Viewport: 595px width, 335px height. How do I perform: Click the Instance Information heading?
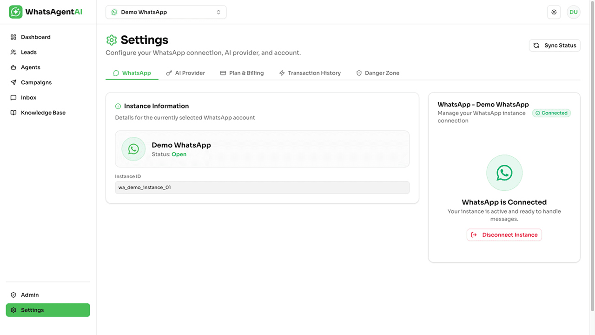[x=157, y=106]
